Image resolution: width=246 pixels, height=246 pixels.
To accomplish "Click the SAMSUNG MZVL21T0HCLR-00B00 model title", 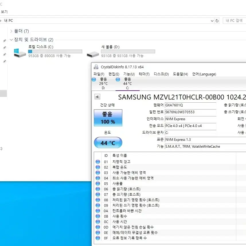I will 182,97.
